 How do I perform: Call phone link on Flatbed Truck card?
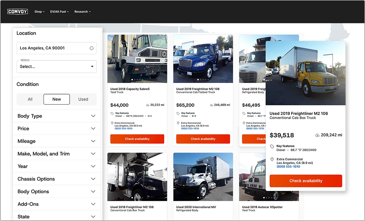tap(190, 129)
